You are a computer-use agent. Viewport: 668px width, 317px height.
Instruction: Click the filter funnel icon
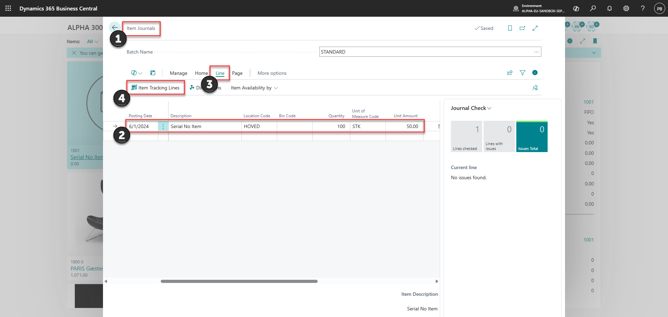coord(523,73)
